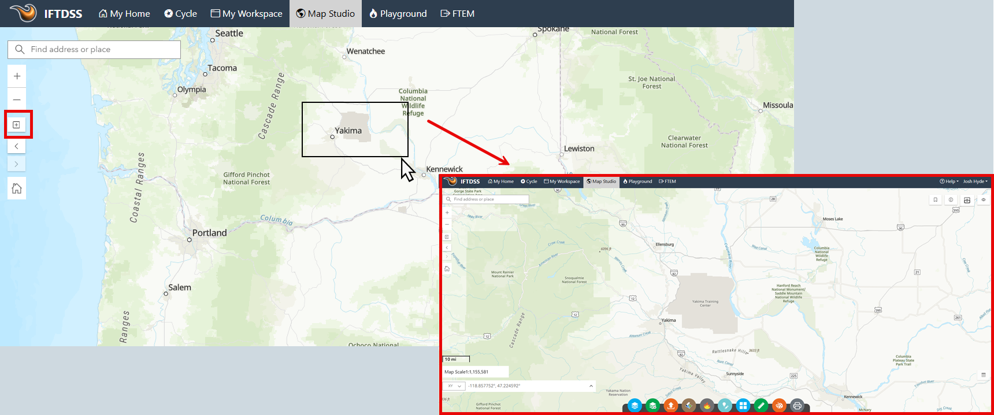The image size is (994, 415).
Task: Select the zoom-to-rectangle tool in main map
Action: click(17, 125)
